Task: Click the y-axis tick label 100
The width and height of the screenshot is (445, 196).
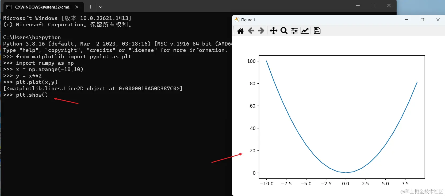Action: pos(251,61)
